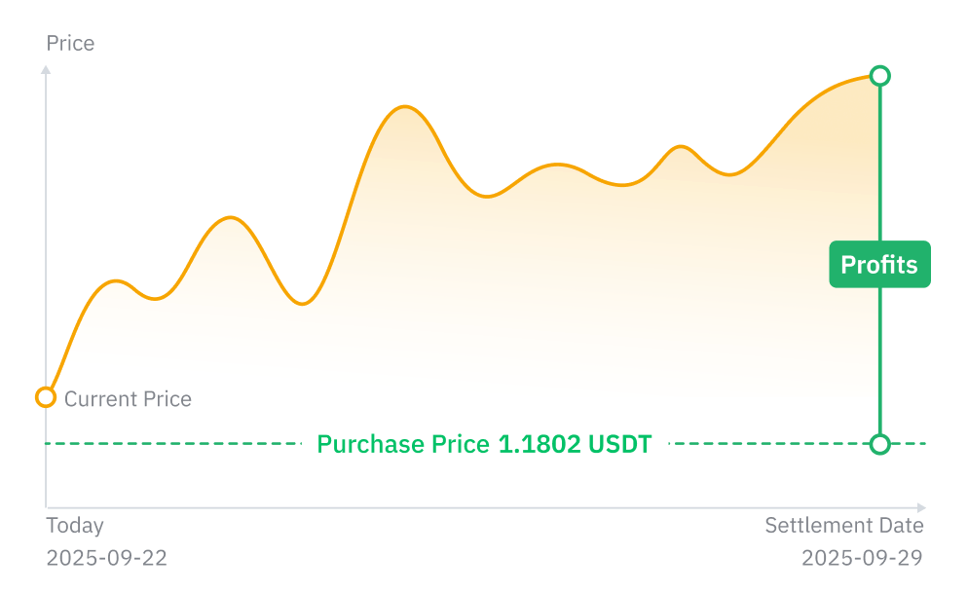Click the green circle on purchase price line

(x=879, y=444)
